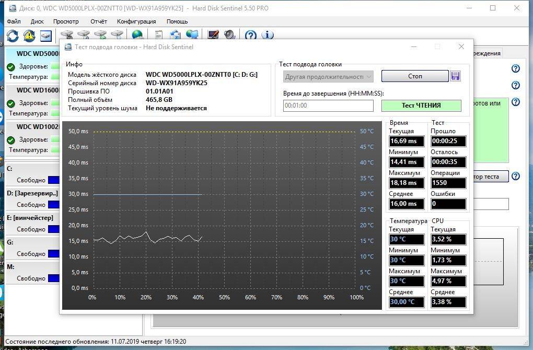Click the speaker toolbar icon
The image size is (533, 350).
pyautogui.click(x=230, y=34)
